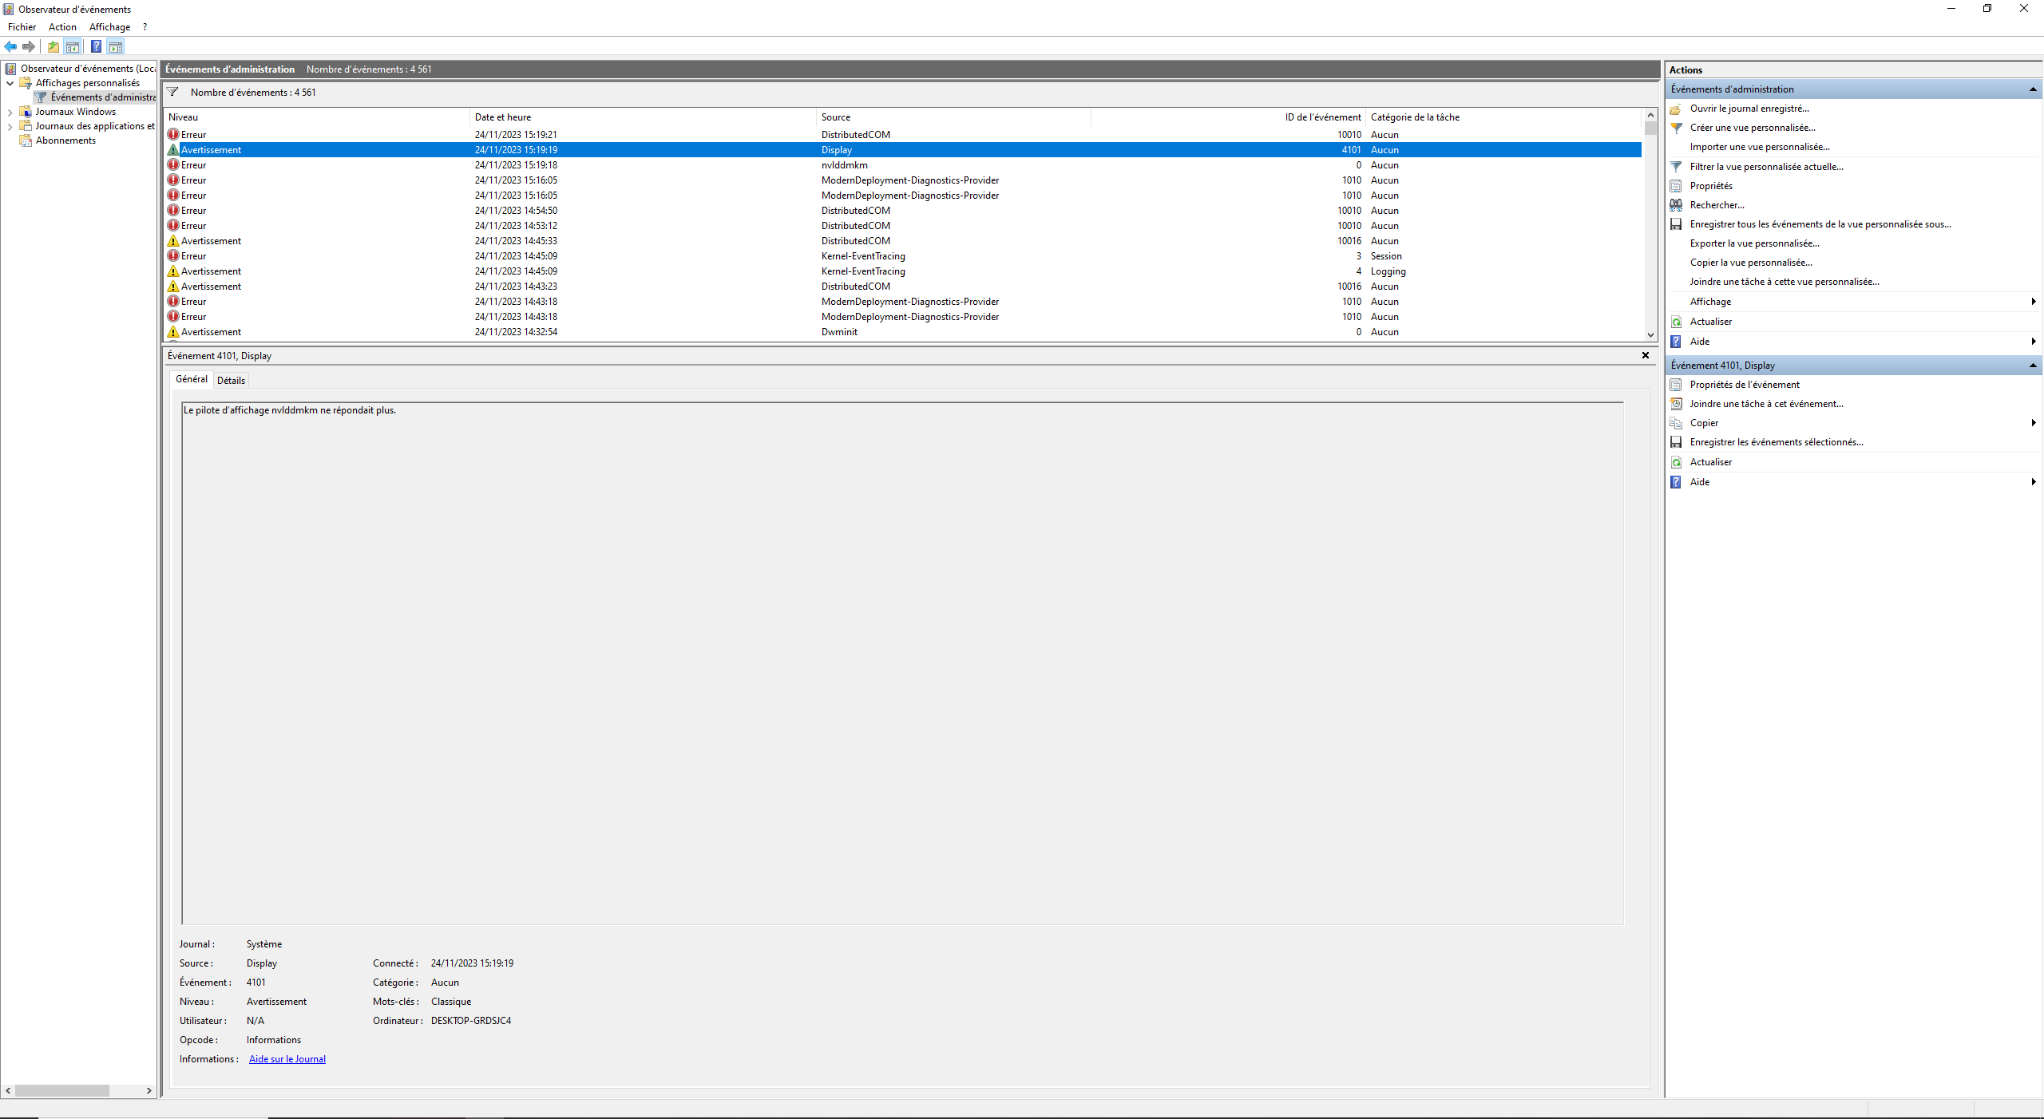Click Enregistrer les événements sélectionnés disk icon
Image resolution: width=2044 pixels, height=1119 pixels.
[1676, 442]
